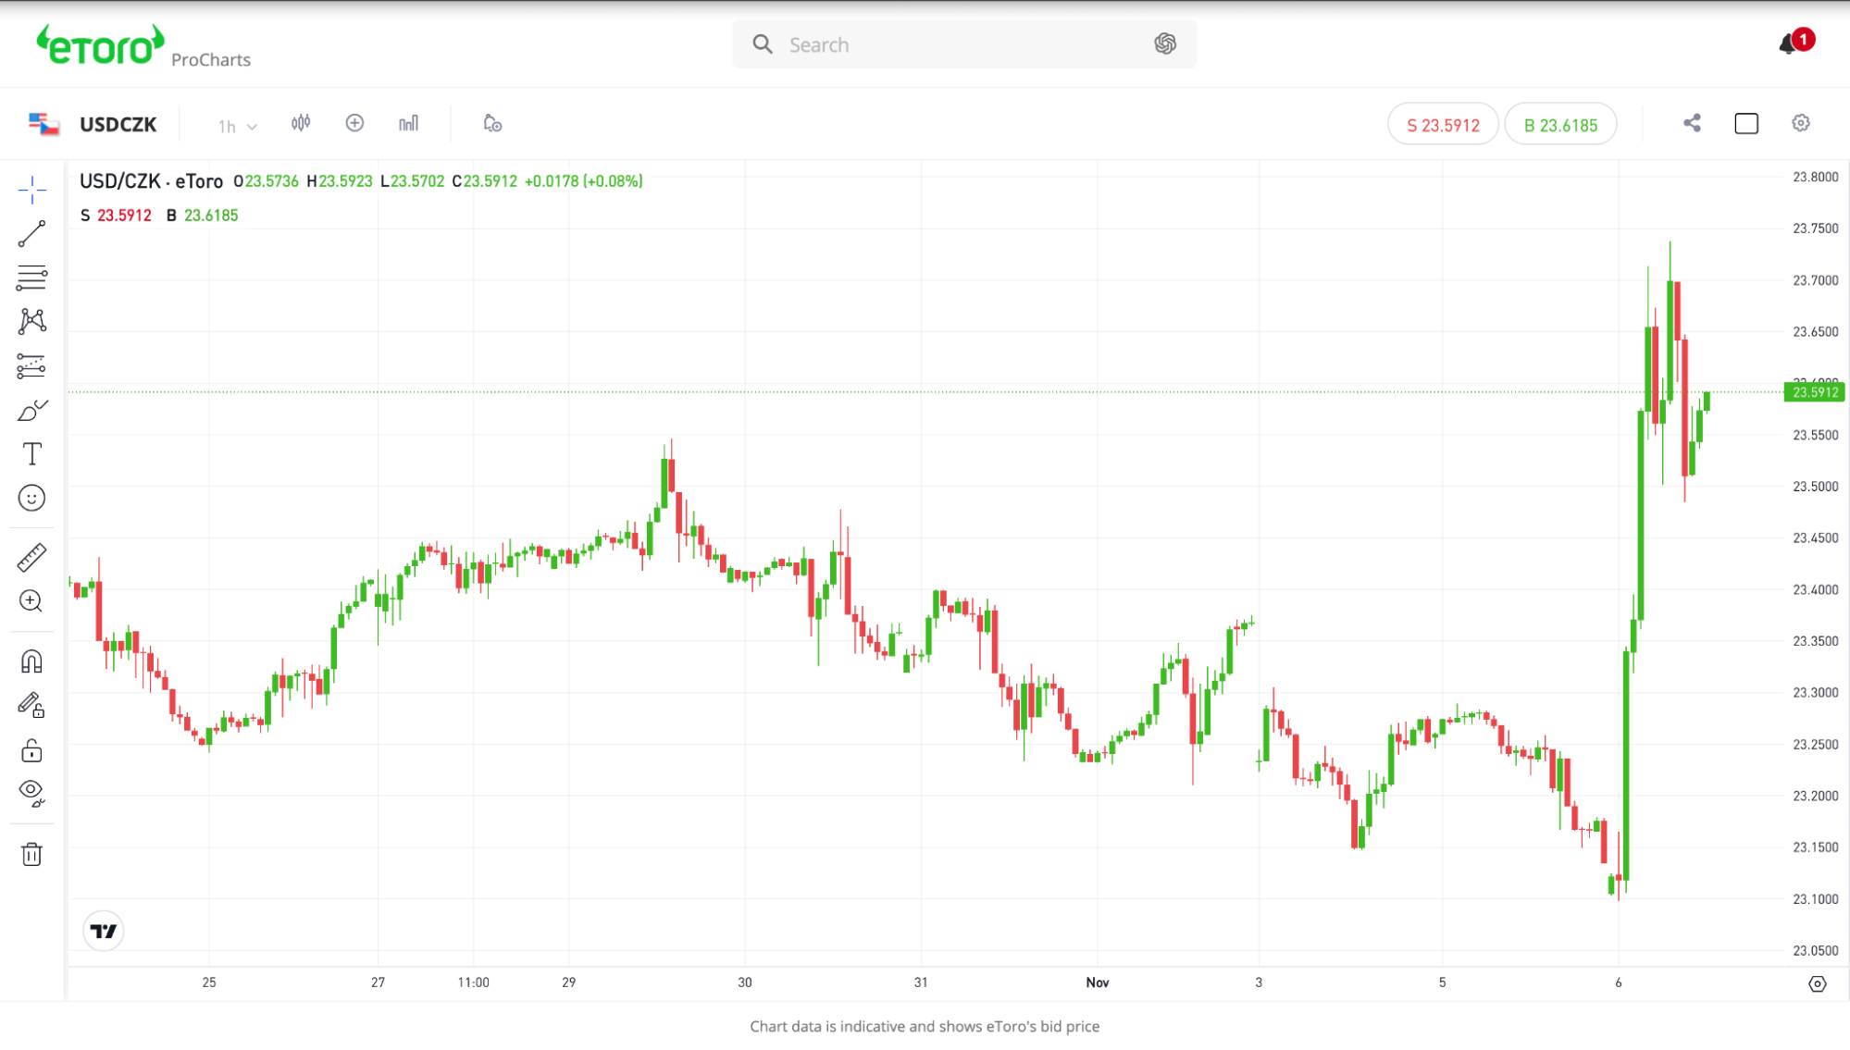Open the indicators menu

(x=408, y=123)
